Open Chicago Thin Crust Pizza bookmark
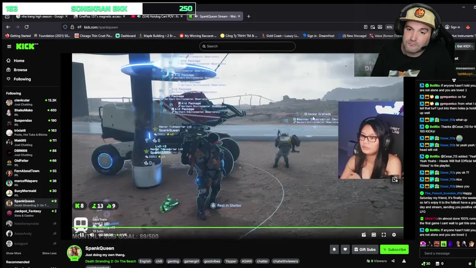 93,36
